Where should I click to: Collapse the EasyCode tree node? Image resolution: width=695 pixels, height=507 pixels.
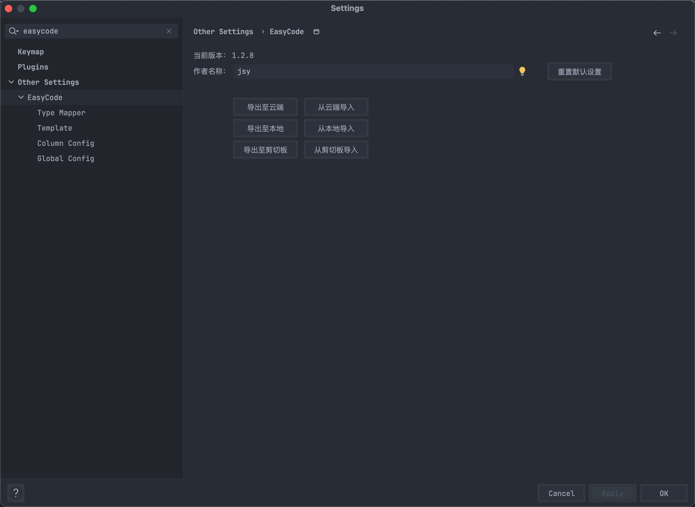click(x=21, y=97)
